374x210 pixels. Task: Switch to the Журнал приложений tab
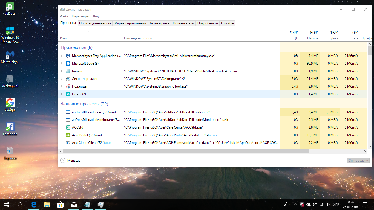coord(130,23)
